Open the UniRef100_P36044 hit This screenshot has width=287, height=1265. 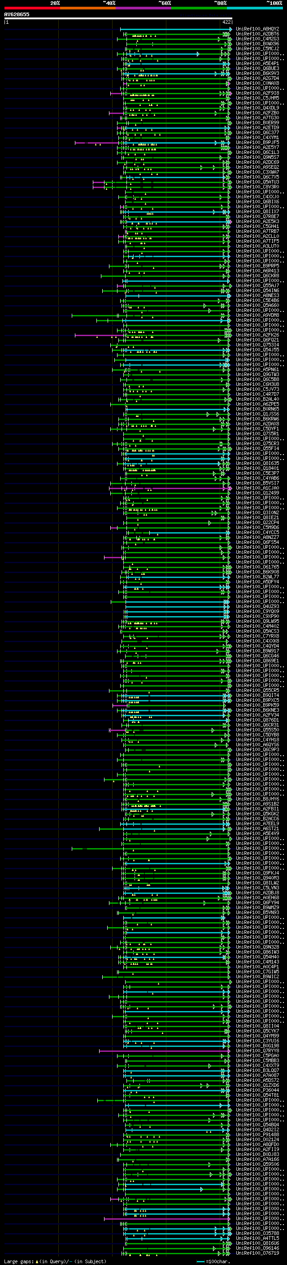(x=257, y=1090)
